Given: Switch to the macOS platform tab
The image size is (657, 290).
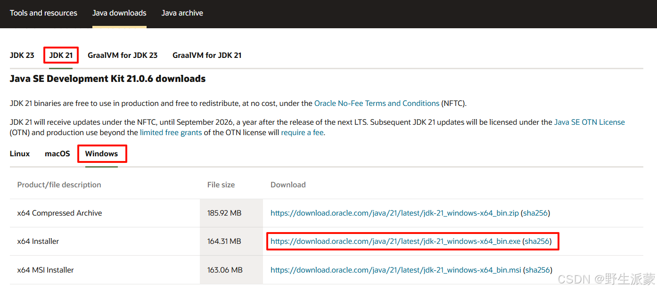Looking at the screenshot, I should coord(57,153).
